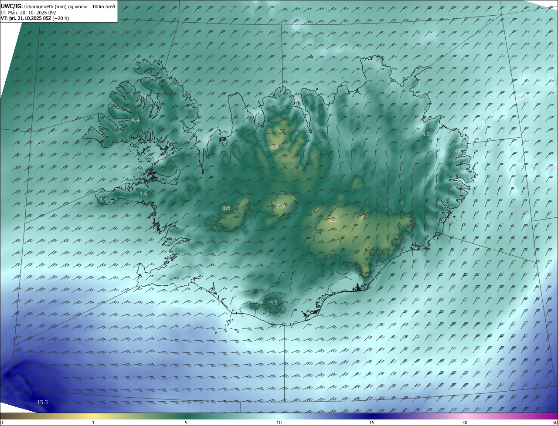Click the dark navy section of the color scale
558x426 pixels.
click(x=372, y=416)
